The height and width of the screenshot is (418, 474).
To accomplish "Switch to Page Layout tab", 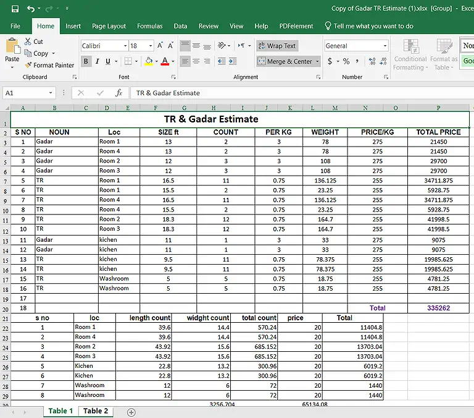I will tap(109, 26).
